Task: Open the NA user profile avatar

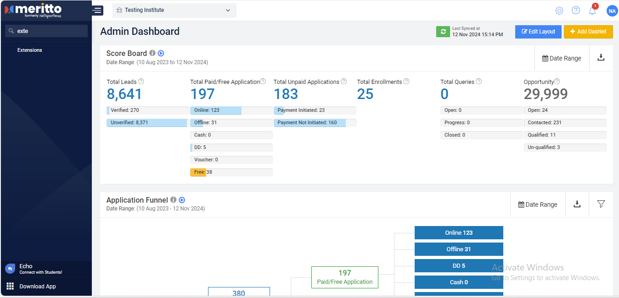Action: tap(612, 11)
